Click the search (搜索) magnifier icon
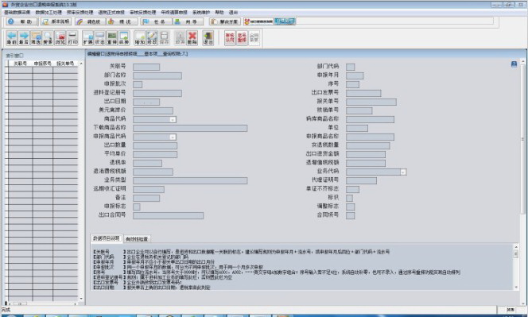The width and height of the screenshot is (528, 317). point(48,38)
